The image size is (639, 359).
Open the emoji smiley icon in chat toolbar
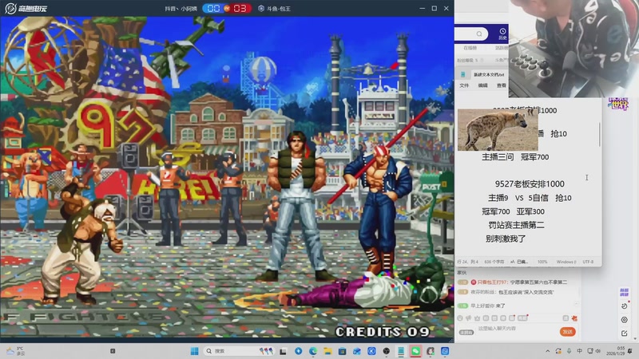(460, 318)
